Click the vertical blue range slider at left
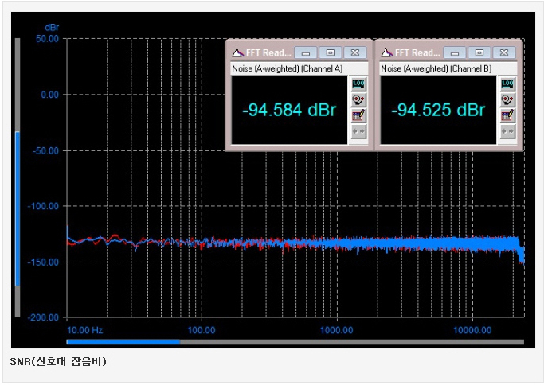 tap(18, 208)
